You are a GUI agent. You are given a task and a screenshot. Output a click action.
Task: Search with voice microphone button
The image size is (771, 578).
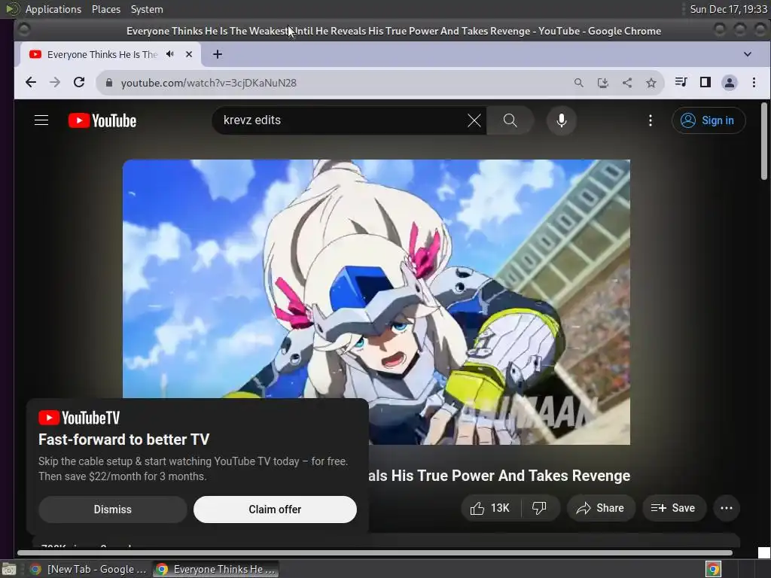(x=562, y=120)
